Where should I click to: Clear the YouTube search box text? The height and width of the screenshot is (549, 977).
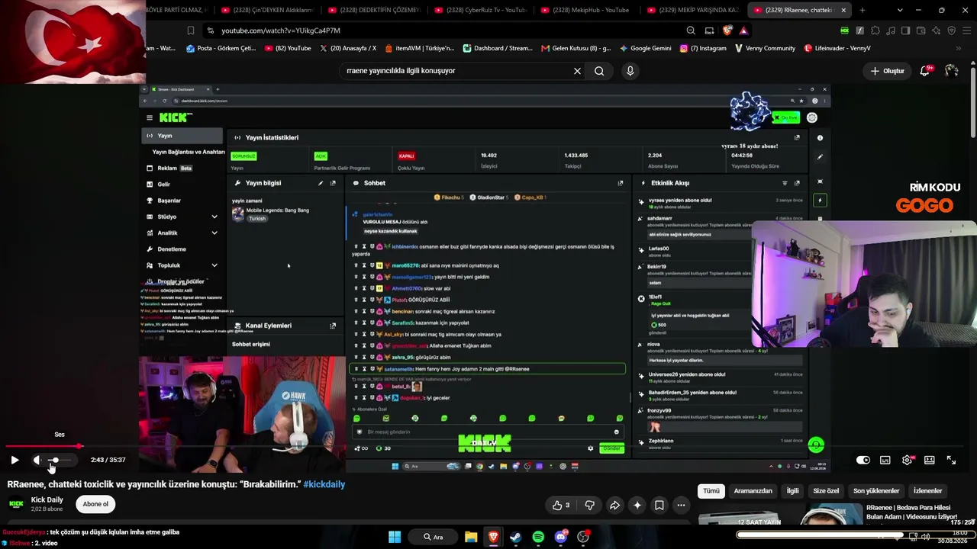577,71
